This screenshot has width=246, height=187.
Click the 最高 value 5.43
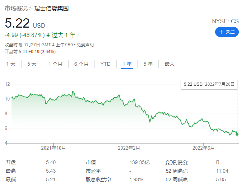(51, 171)
